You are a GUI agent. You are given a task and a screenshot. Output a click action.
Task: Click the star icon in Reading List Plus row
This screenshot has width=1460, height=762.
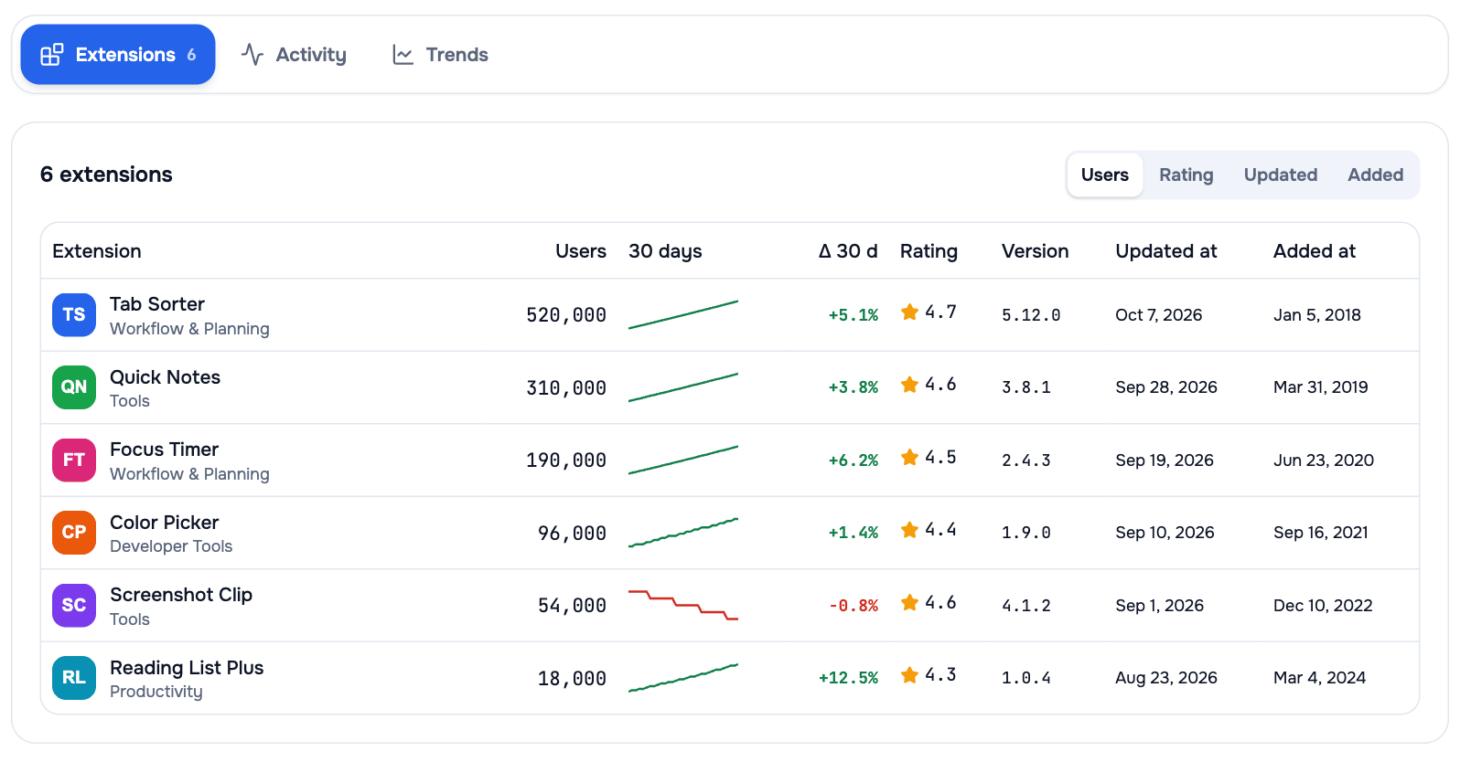click(909, 675)
